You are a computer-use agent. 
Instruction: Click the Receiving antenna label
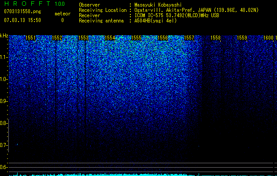pos(101,21)
